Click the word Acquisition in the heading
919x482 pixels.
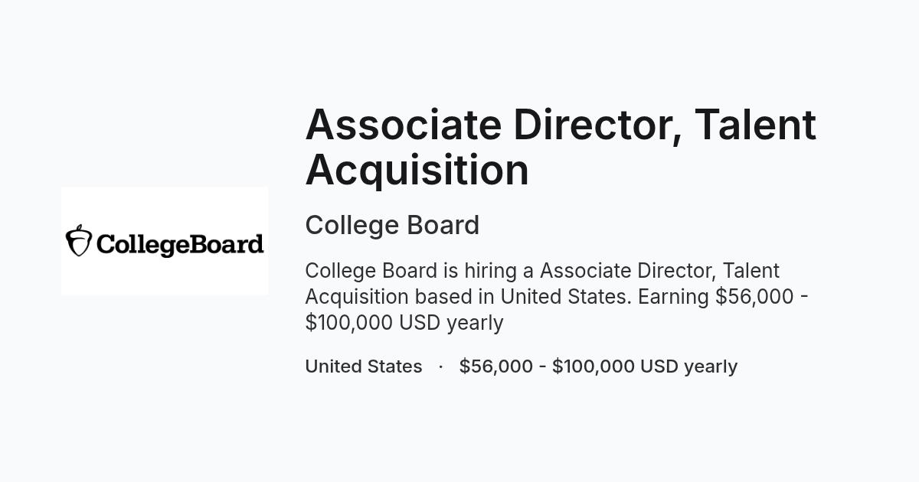417,169
